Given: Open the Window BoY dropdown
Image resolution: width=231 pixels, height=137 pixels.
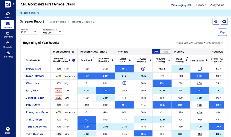Looking at the screenshot, I should (29, 31).
